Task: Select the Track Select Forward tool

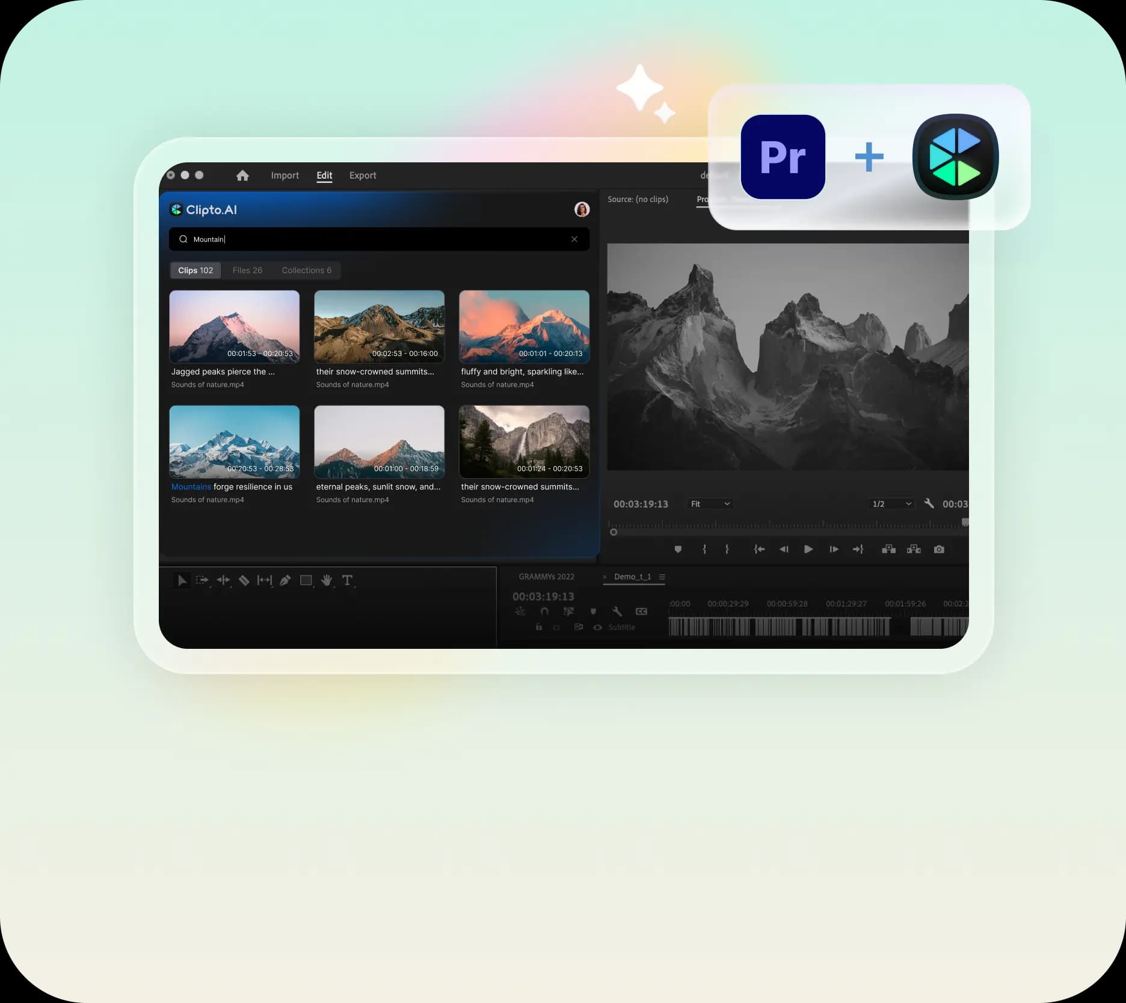Action: point(202,580)
